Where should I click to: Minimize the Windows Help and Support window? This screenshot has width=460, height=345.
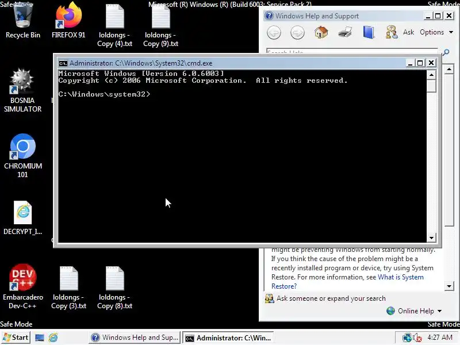[x=428, y=16]
